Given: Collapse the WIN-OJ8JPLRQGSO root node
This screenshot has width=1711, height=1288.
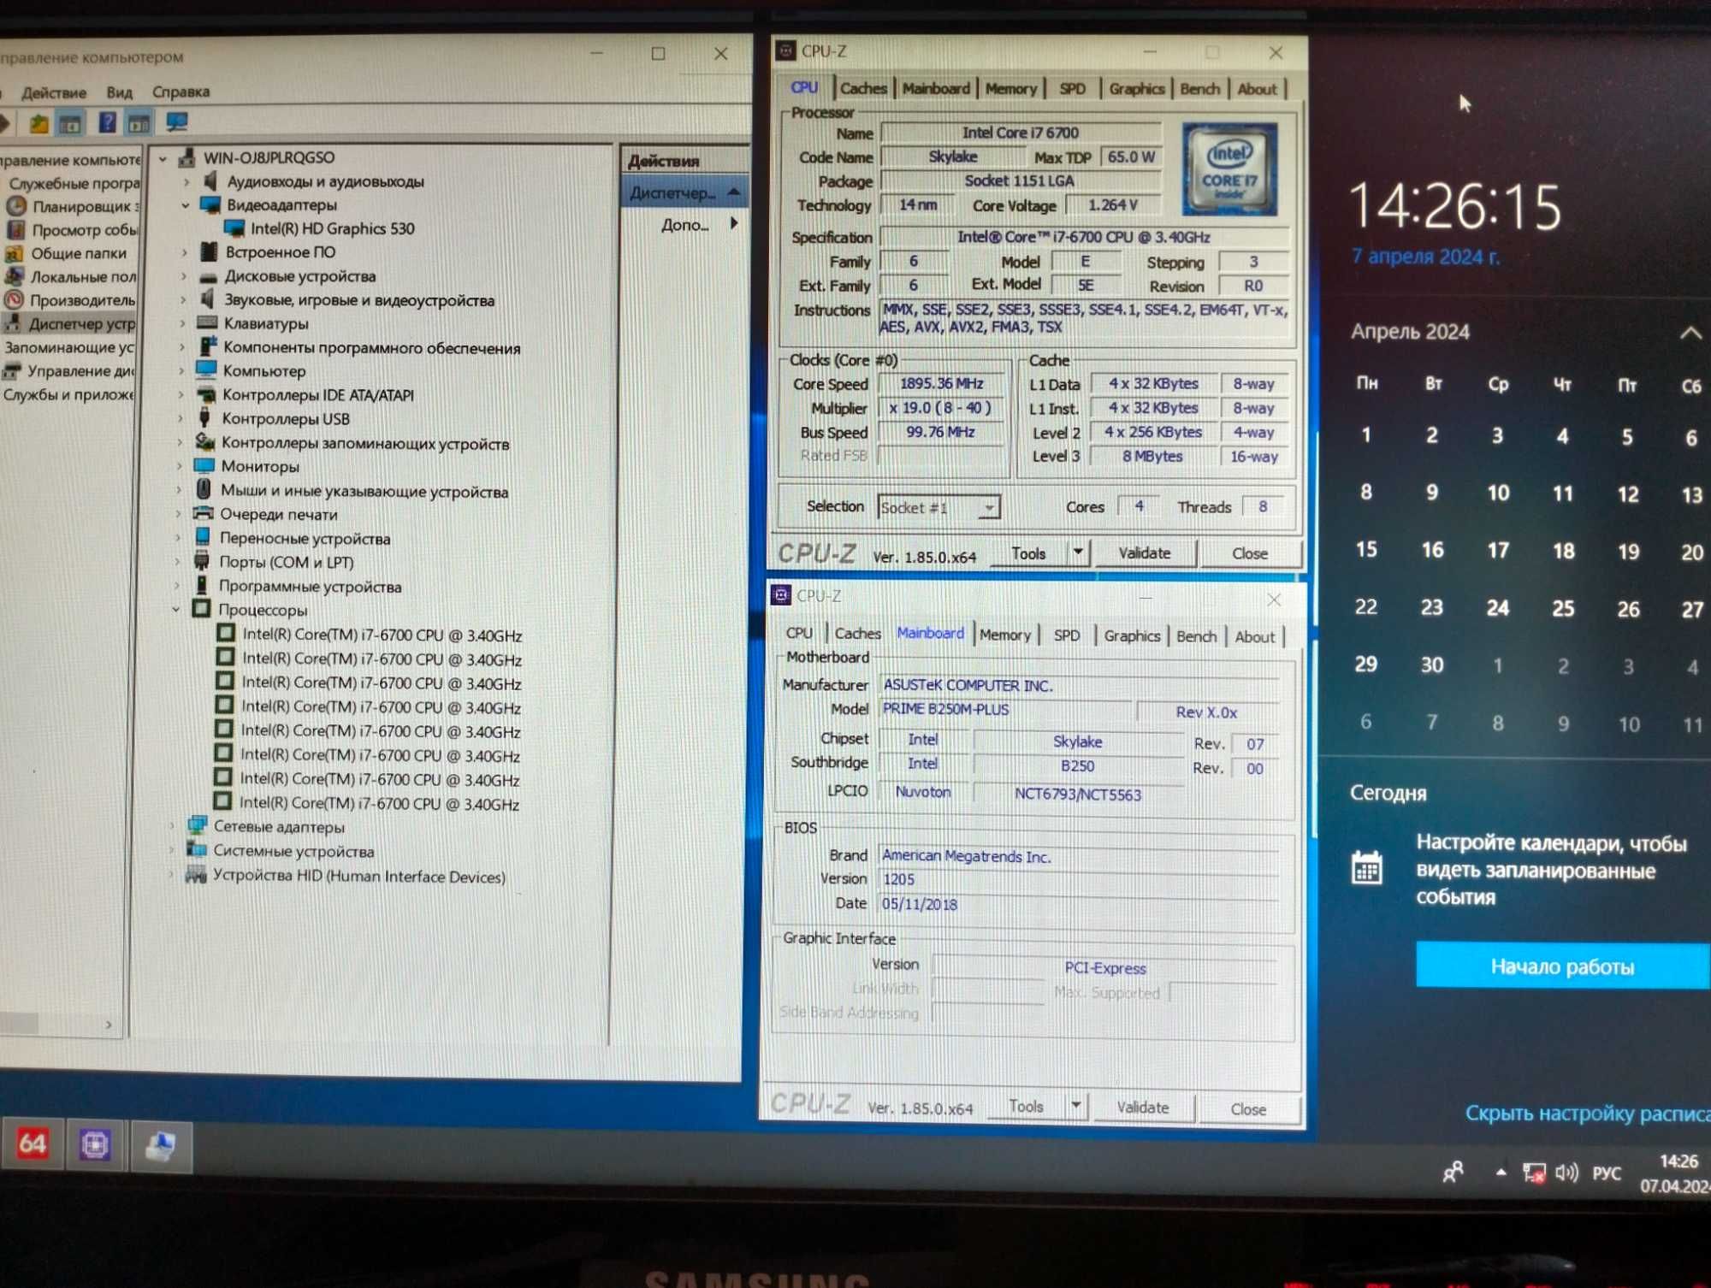Looking at the screenshot, I should point(163,158).
